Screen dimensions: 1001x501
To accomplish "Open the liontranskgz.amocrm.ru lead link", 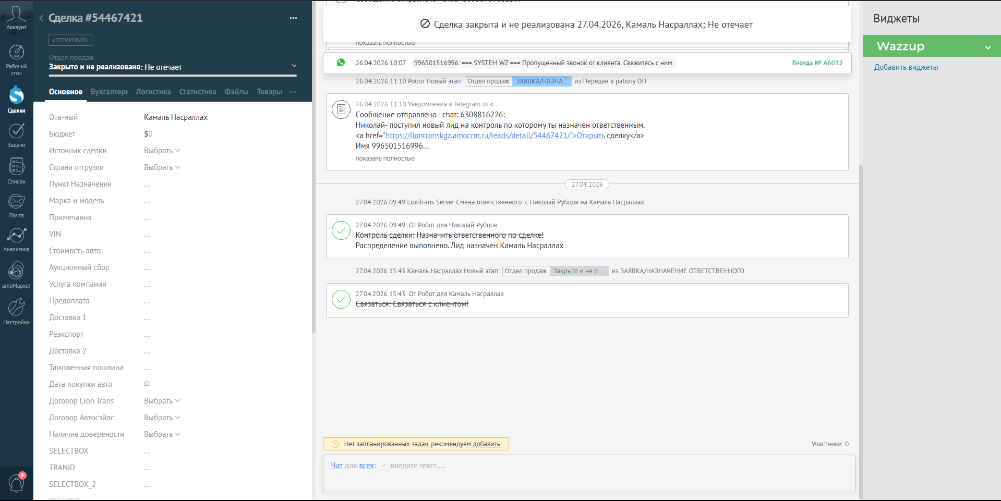I will pyautogui.click(x=495, y=136).
